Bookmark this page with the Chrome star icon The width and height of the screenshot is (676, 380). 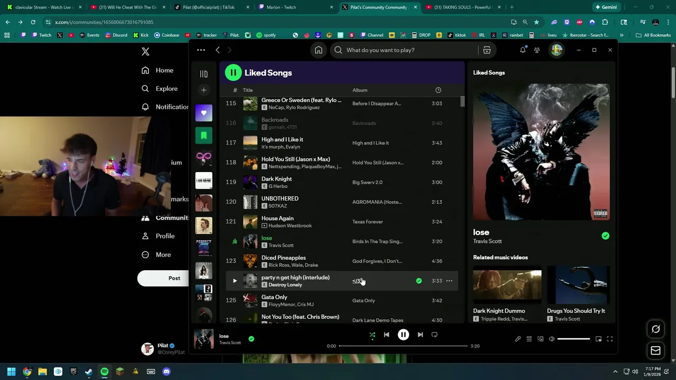pyautogui.click(x=537, y=22)
